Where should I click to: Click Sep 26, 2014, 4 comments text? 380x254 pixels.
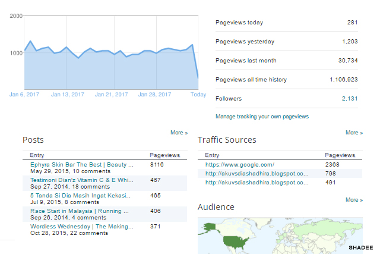pyautogui.click(x=68, y=218)
